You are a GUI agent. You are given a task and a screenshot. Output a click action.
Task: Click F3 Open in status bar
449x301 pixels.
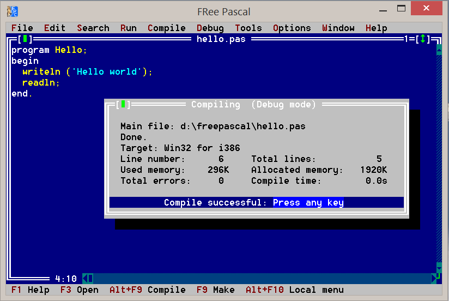click(80, 290)
